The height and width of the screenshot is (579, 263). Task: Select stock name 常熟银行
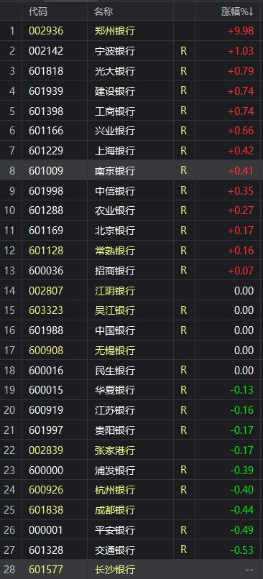tap(115, 251)
